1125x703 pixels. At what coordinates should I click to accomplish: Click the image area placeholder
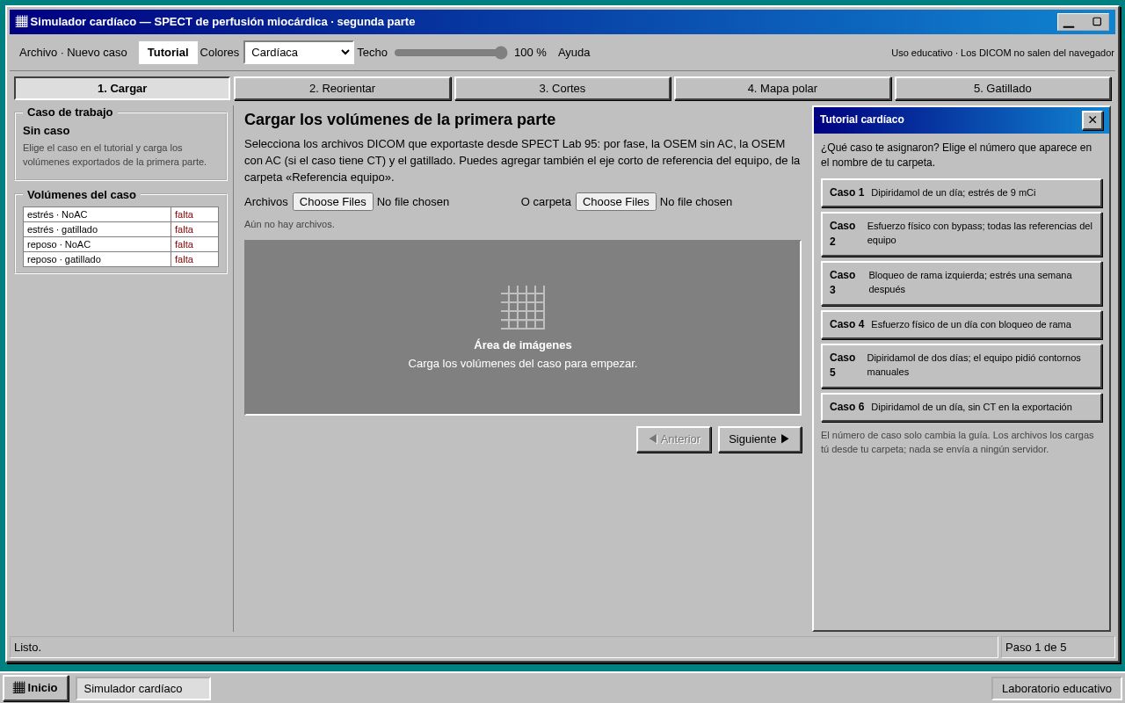coord(523,328)
